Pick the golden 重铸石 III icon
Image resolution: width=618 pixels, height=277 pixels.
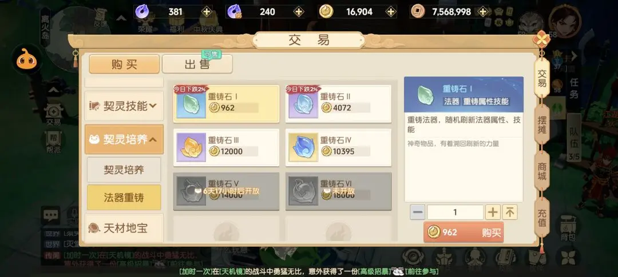coord(191,147)
